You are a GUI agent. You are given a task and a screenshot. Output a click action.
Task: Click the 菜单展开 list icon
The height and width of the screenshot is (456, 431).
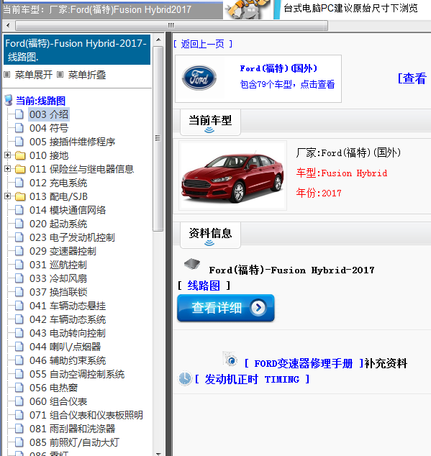[7, 75]
